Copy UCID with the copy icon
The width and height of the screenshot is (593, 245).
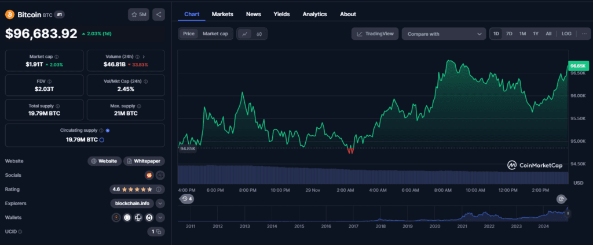[x=159, y=232]
